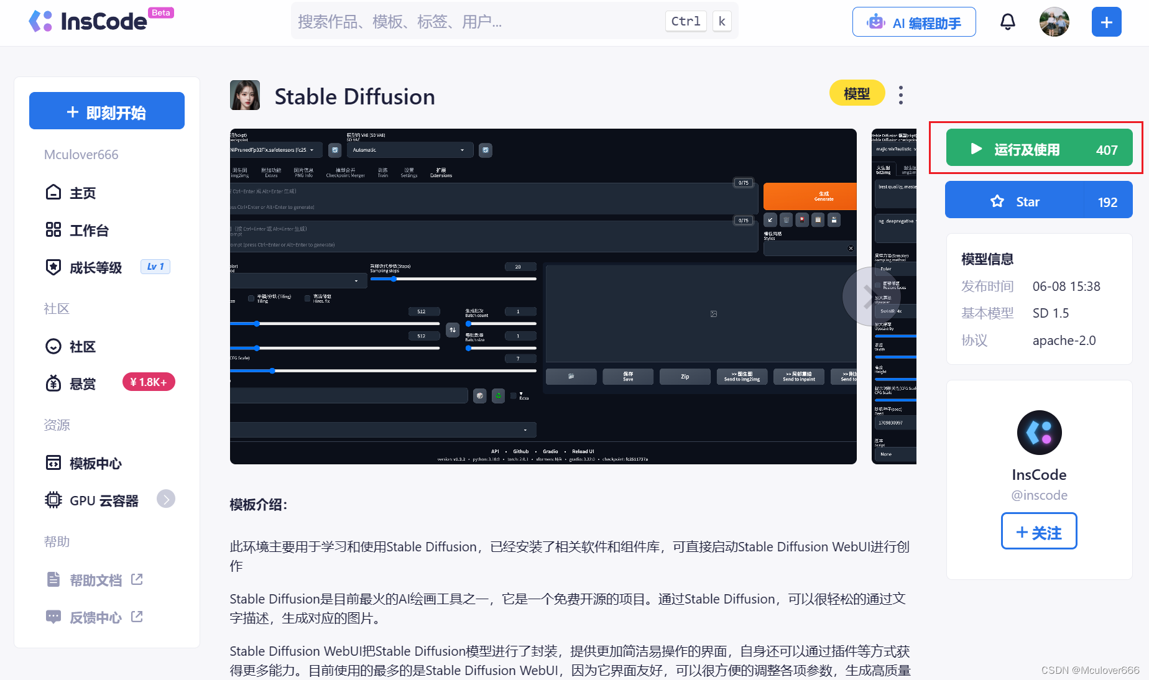Screen dimensions: 1149x680
Task: Click 运行及使用 run button
Action: [x=1040, y=148]
